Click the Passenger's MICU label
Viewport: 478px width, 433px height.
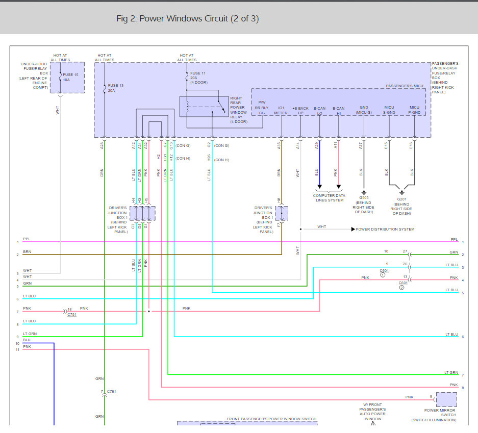[x=405, y=86]
